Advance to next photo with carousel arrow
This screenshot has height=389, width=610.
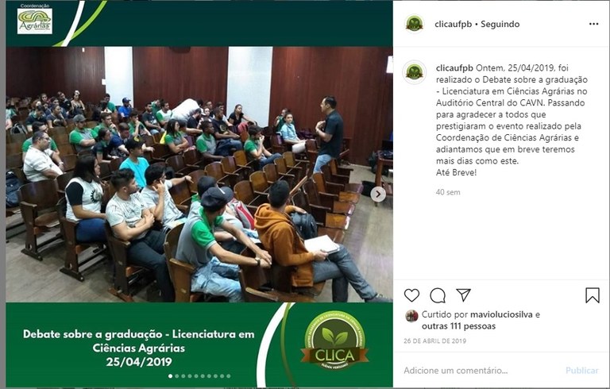[378, 194]
